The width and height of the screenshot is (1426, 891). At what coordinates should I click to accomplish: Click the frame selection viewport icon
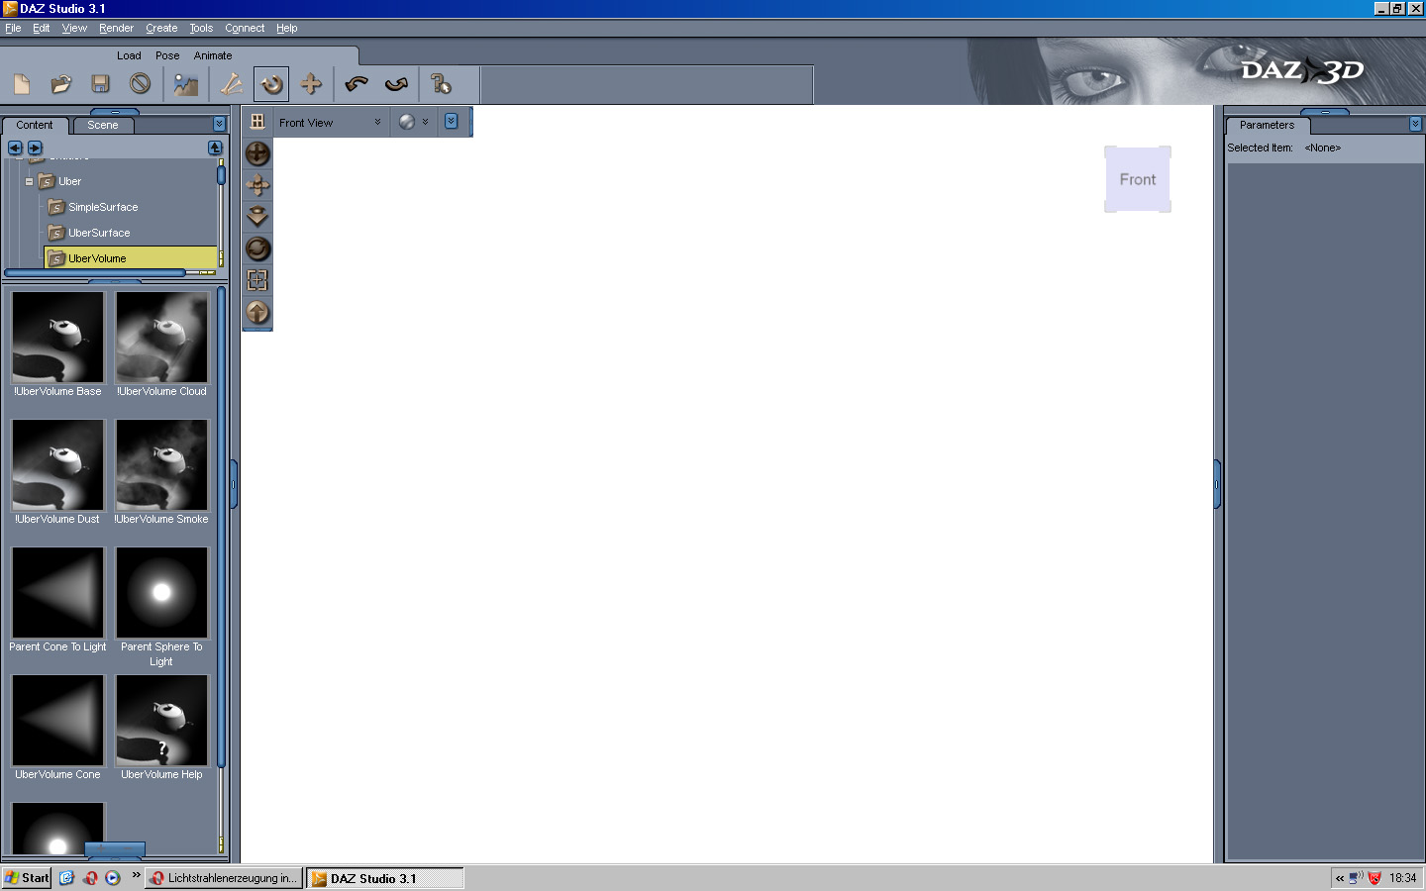click(257, 280)
